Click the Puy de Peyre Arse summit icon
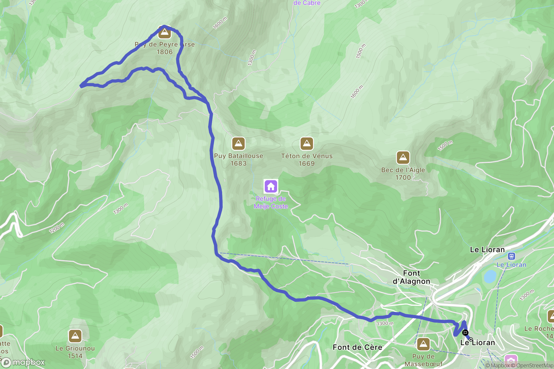 (x=164, y=32)
